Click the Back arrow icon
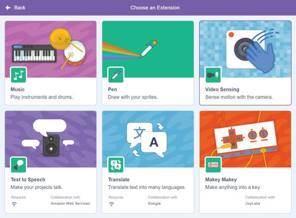Image resolution: width=296 pixels, height=218 pixels. (8, 7)
